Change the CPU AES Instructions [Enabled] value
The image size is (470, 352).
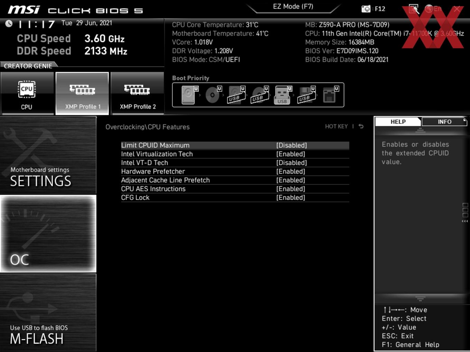291,189
